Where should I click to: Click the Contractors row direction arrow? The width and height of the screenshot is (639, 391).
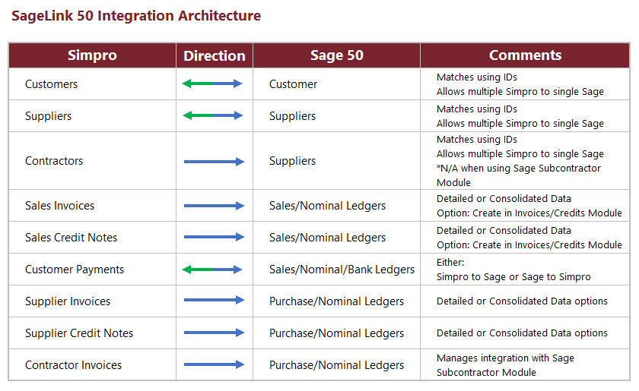click(x=214, y=161)
